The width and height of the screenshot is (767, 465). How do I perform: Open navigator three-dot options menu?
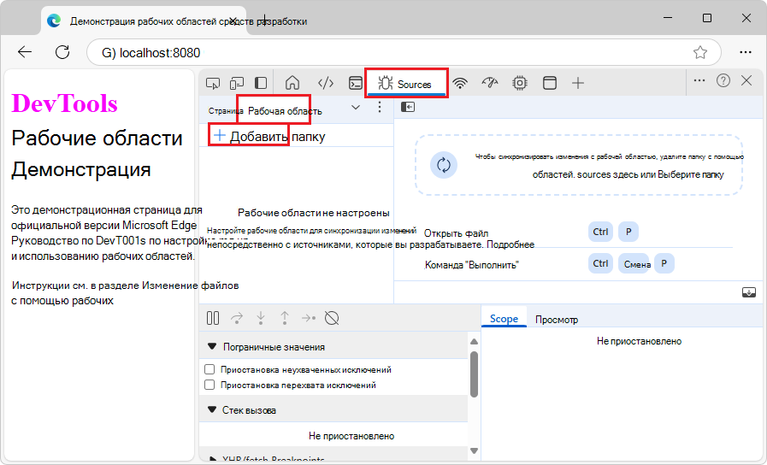[380, 107]
